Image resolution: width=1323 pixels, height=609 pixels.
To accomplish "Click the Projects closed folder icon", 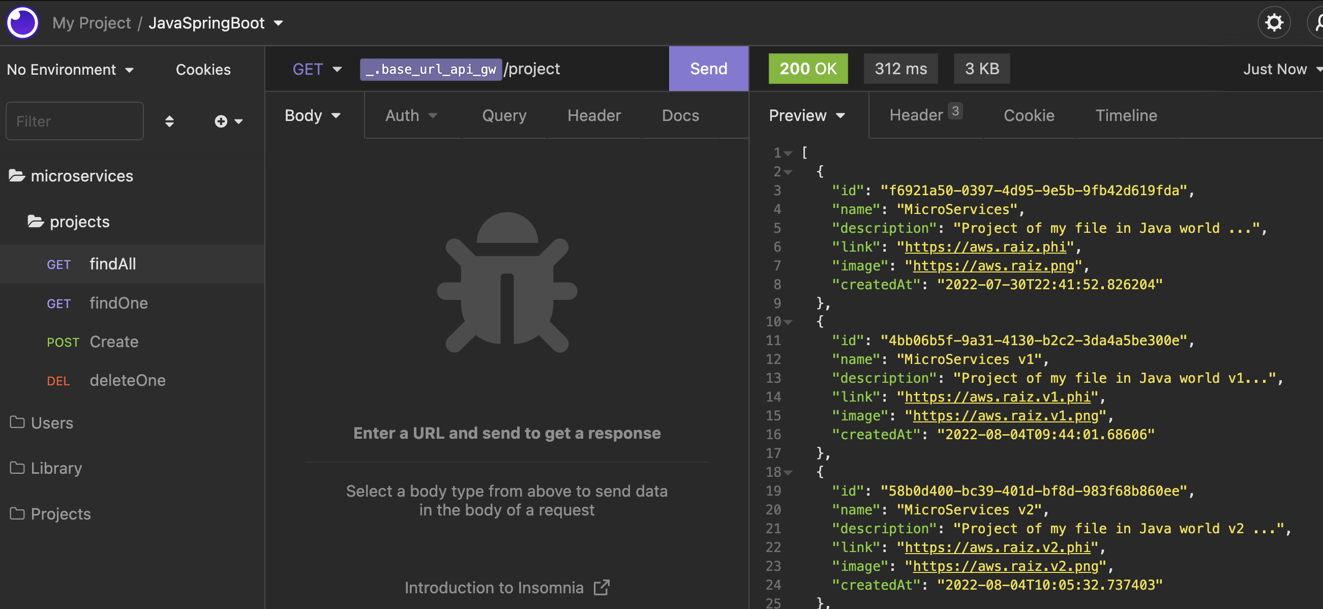I will pyautogui.click(x=17, y=513).
